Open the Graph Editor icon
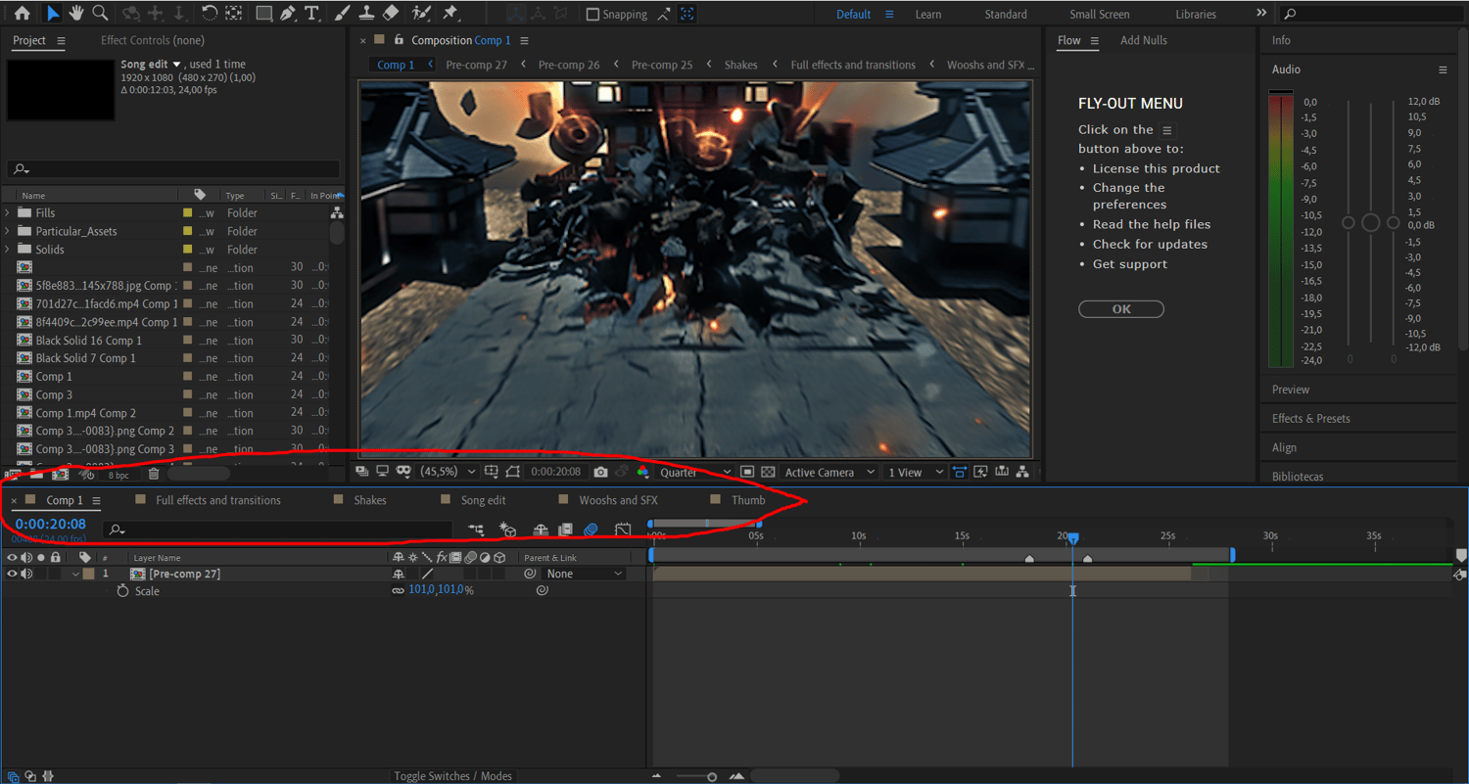This screenshot has width=1469, height=784. [x=623, y=530]
